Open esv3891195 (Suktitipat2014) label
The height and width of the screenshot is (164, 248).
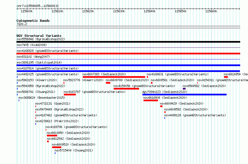click(x=39, y=62)
